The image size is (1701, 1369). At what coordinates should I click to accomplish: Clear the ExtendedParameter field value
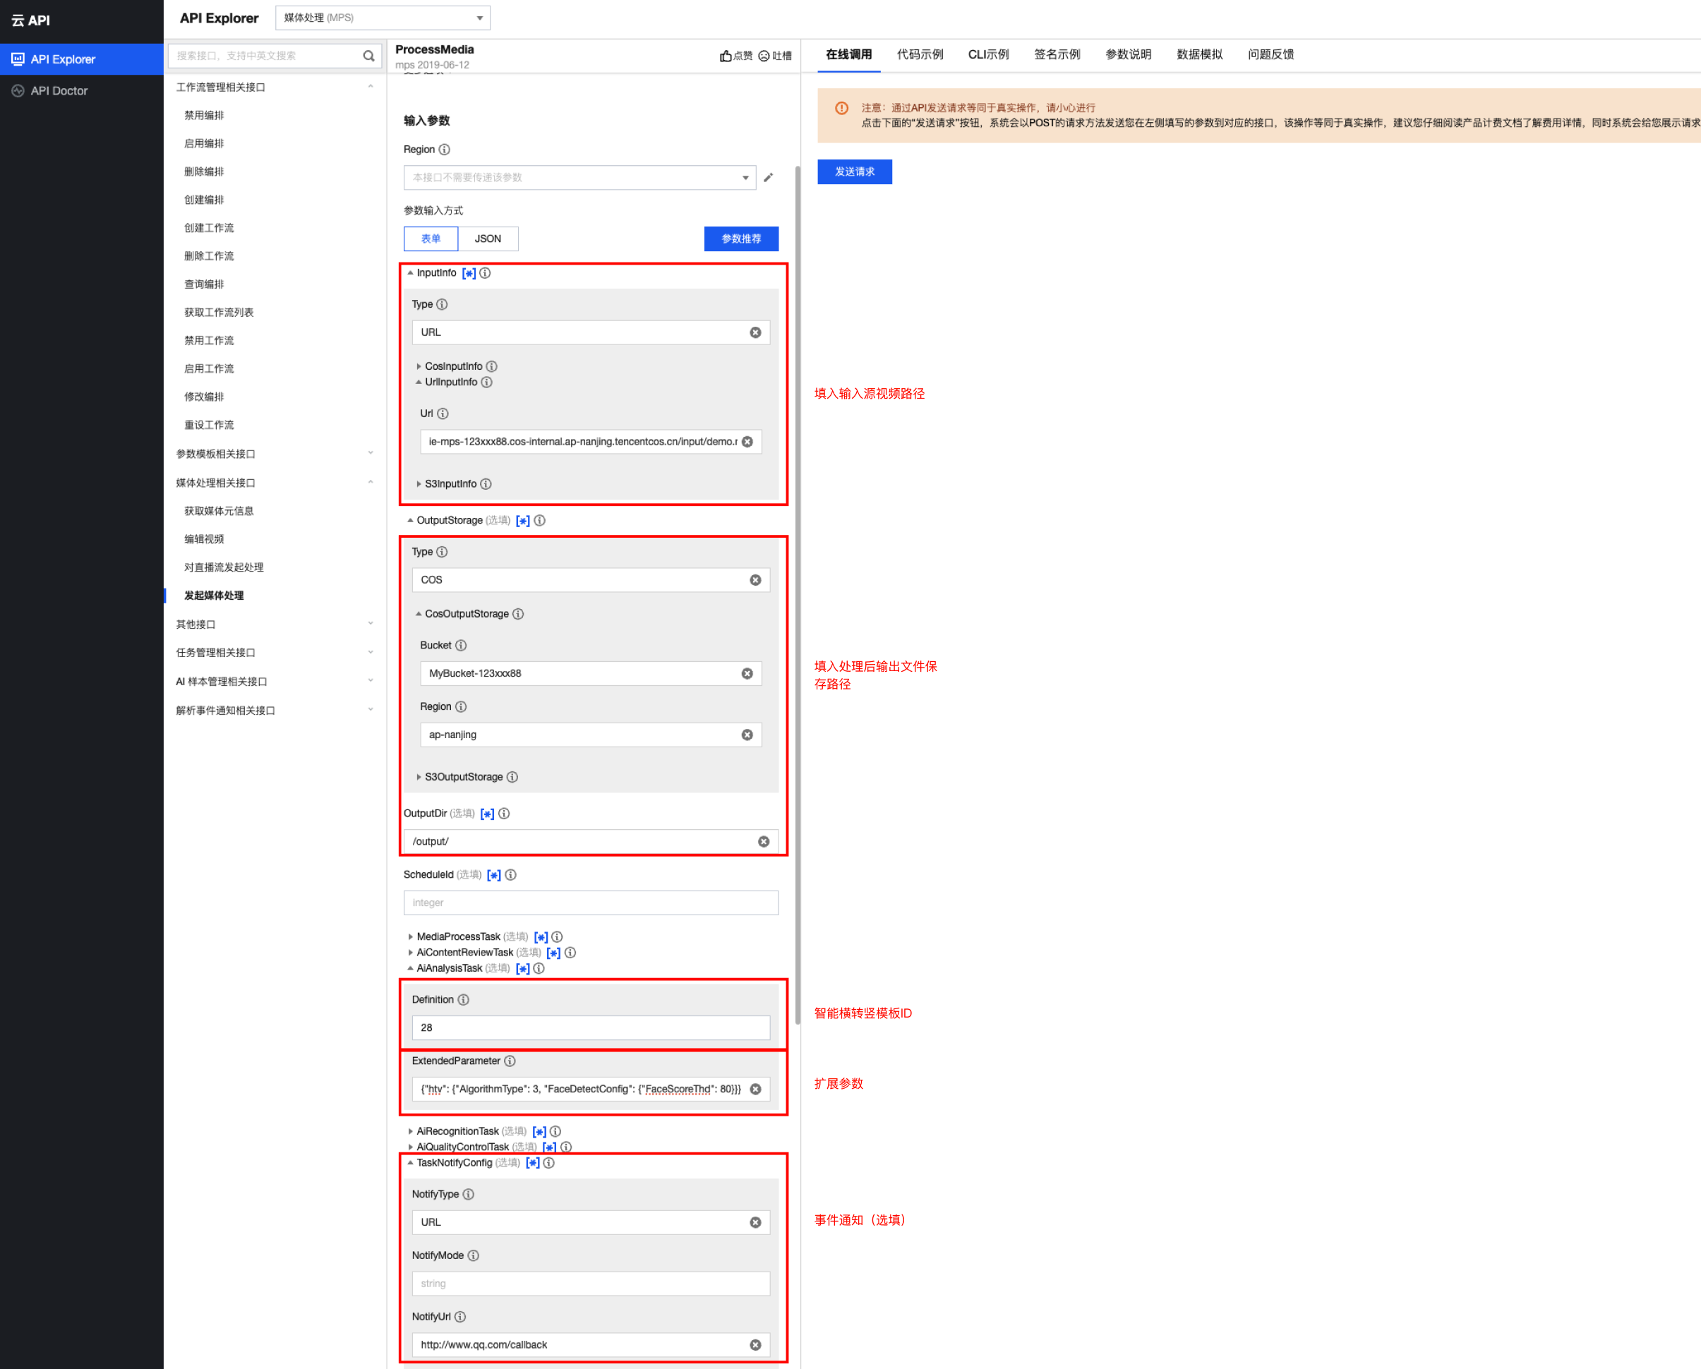[755, 1089]
